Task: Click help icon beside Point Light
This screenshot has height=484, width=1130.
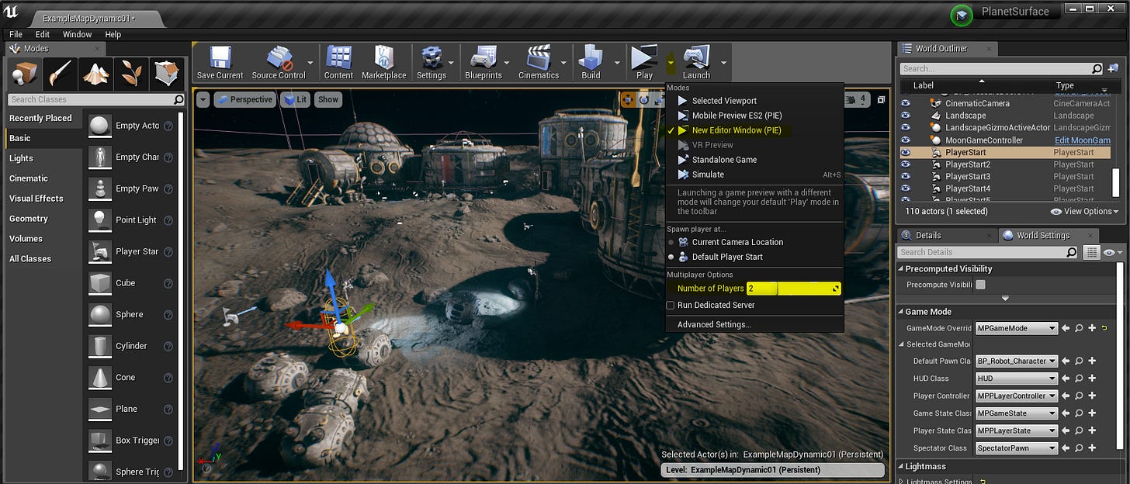Action: [168, 220]
